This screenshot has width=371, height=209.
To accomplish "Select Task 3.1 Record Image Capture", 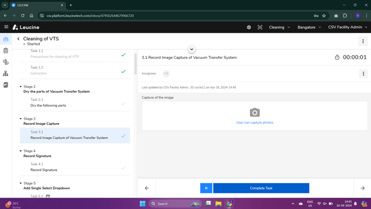I will click(75, 135).
